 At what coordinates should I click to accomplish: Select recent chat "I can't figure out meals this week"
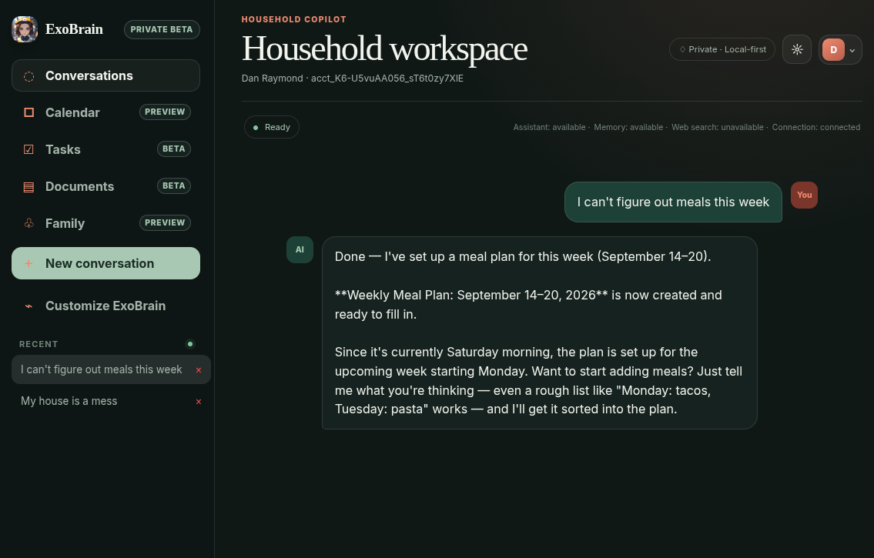102,369
